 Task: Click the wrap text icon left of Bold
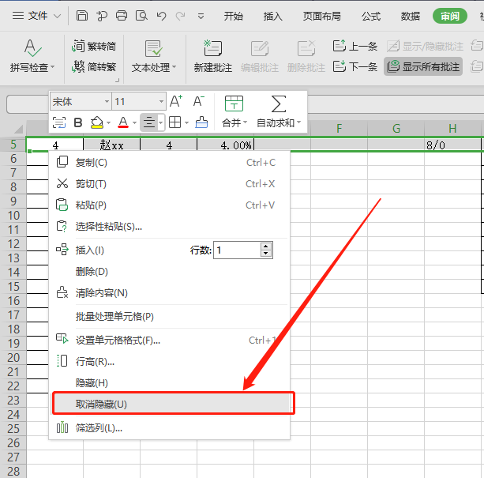tap(59, 122)
